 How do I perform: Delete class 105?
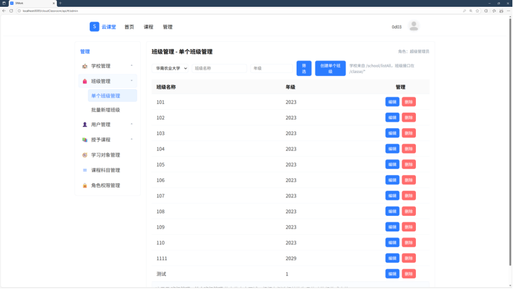point(409,165)
